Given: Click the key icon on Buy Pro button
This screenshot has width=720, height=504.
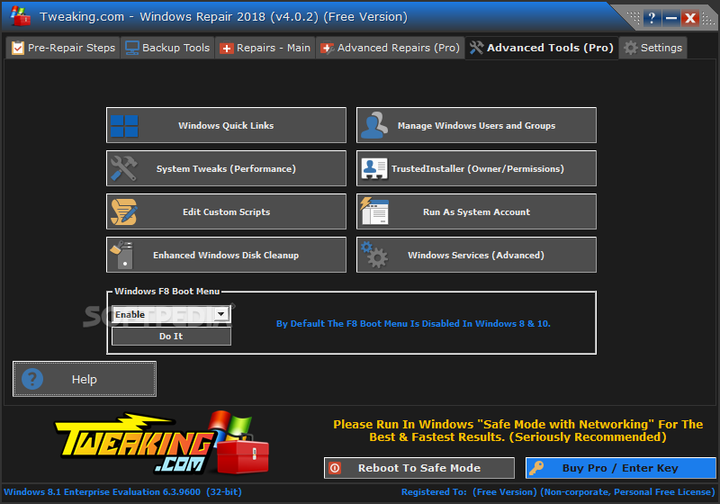Looking at the screenshot, I should coord(536,468).
